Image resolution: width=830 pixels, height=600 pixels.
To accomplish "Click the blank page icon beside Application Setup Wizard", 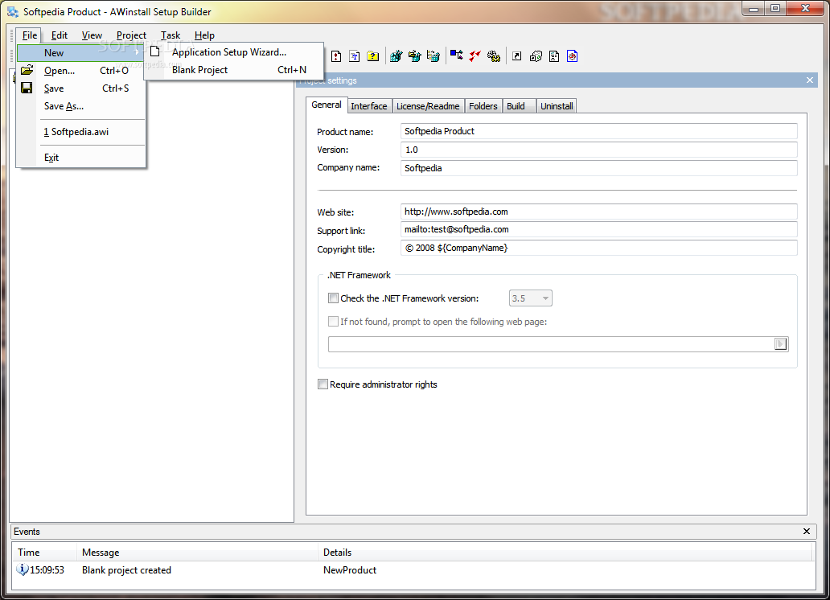I will coord(154,51).
